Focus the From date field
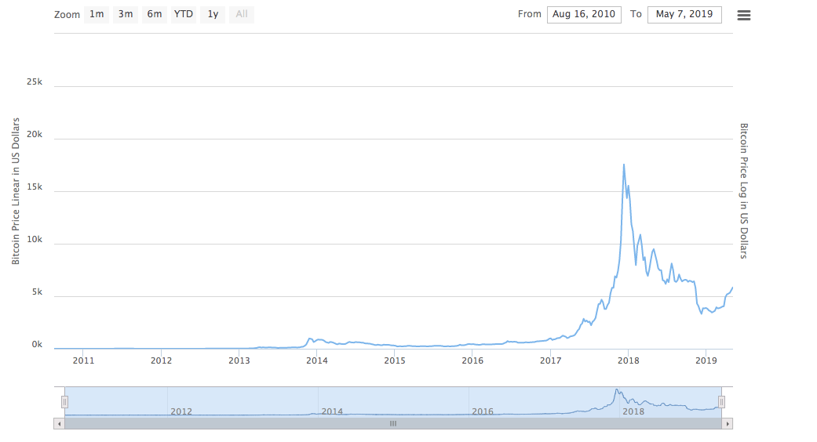The height and width of the screenshot is (442, 817). tap(584, 14)
